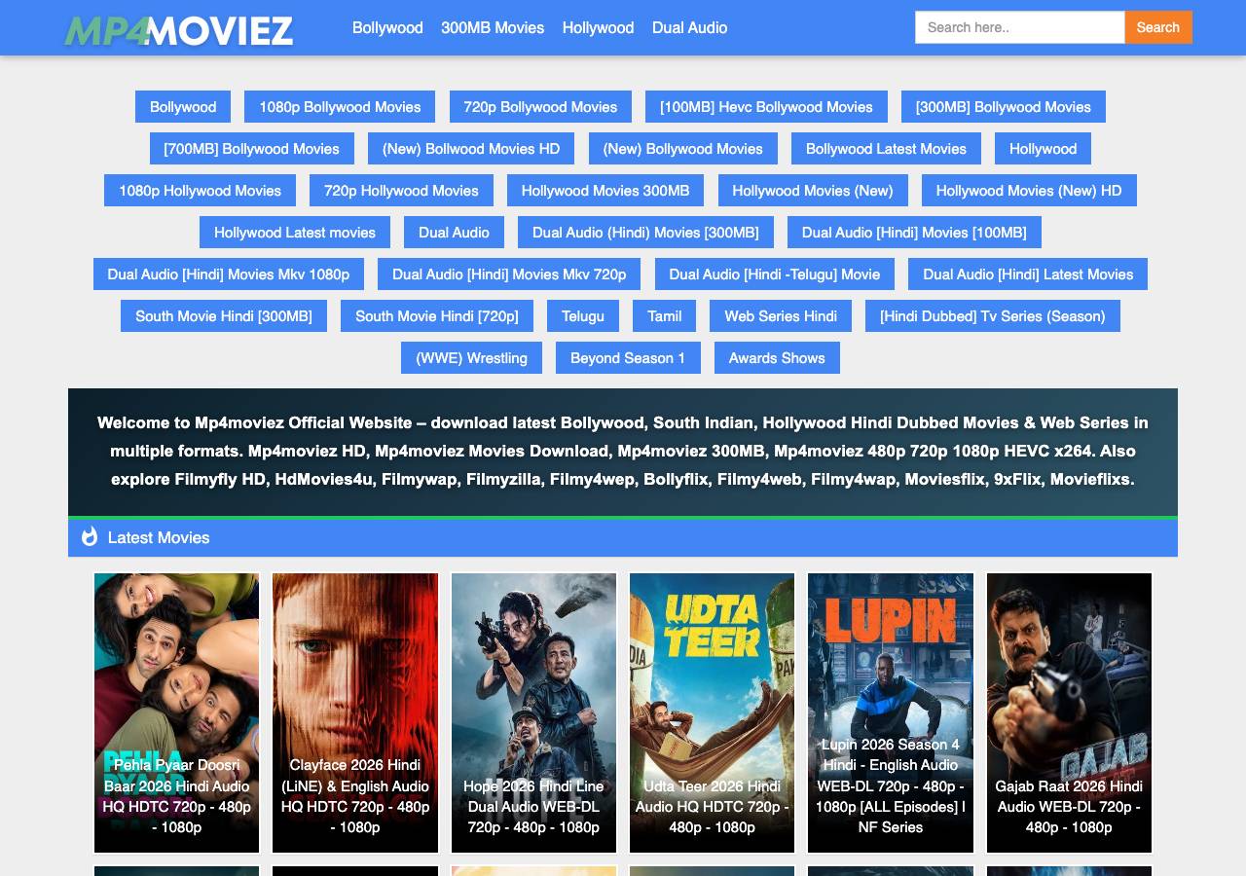Choose the Bollywood Latest Movies tag
The height and width of the screenshot is (876, 1246).
[886, 149]
